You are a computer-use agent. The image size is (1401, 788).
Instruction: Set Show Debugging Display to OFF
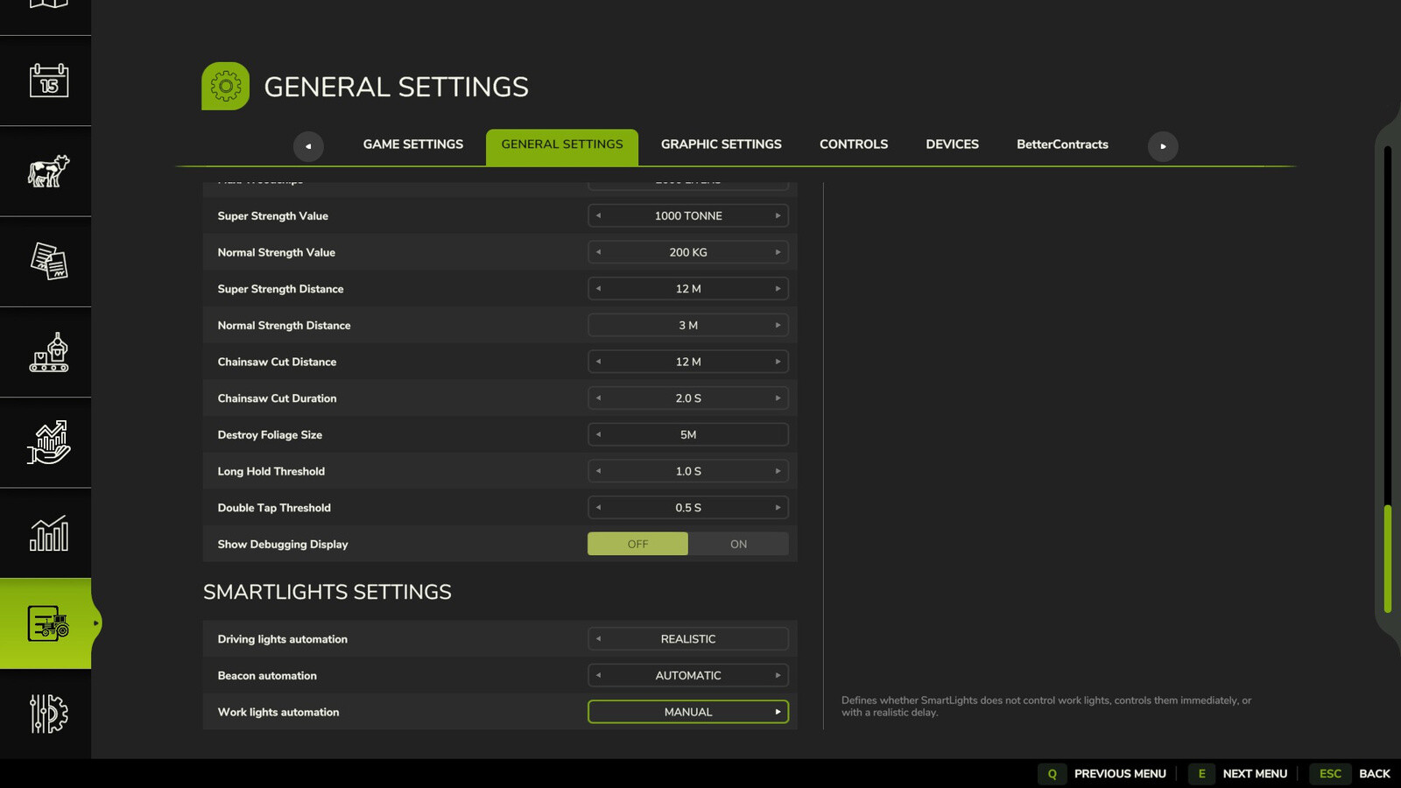[x=637, y=544]
